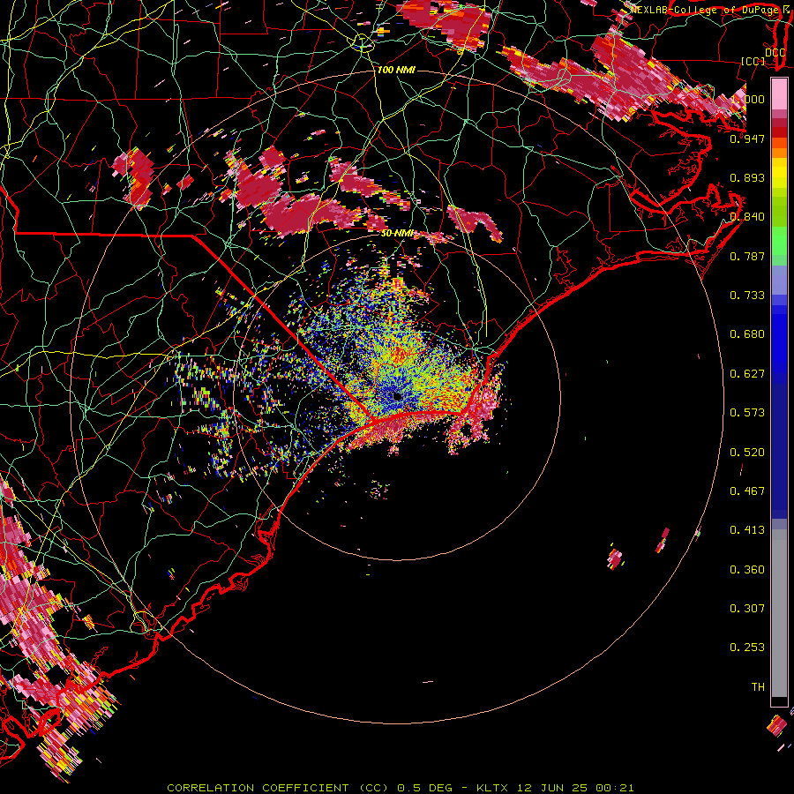The height and width of the screenshot is (794, 794).
Task: Click the 12 JUN 25 00:21 timestamp
Action: pos(575,788)
